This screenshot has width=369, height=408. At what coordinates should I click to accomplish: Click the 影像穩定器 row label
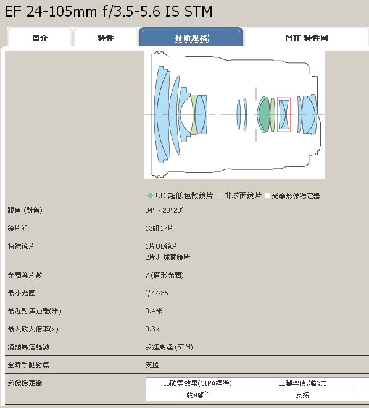pyautogui.click(x=25, y=383)
